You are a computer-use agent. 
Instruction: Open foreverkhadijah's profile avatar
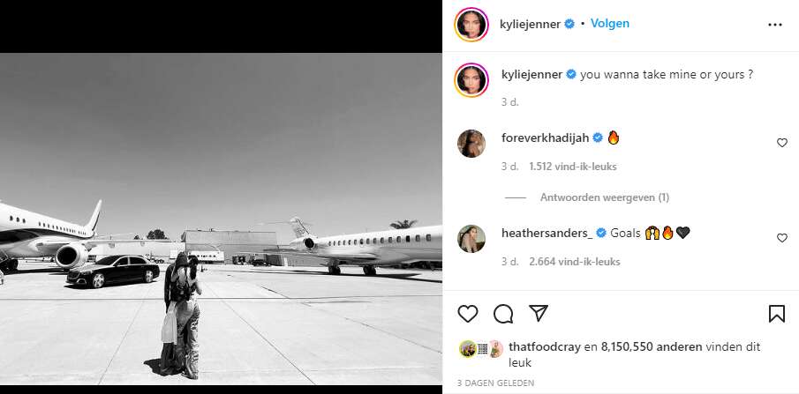click(471, 143)
